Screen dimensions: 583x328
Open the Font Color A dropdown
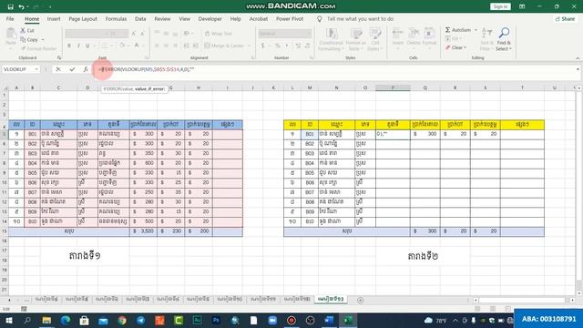tap(143, 46)
